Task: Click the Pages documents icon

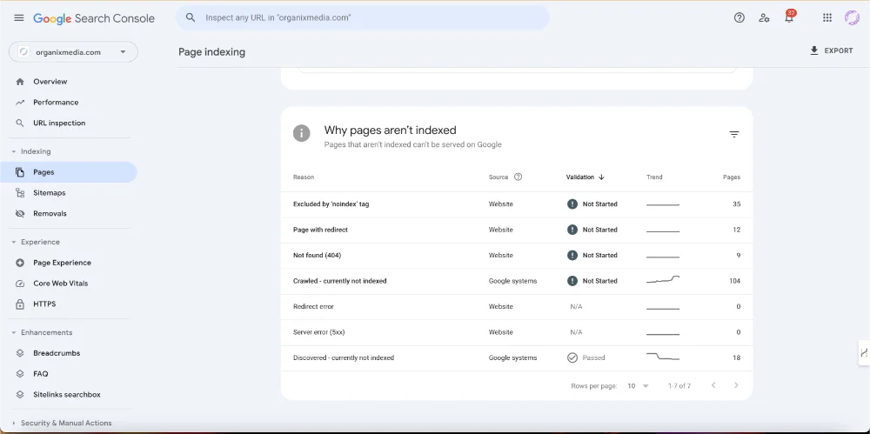Action: click(x=20, y=172)
